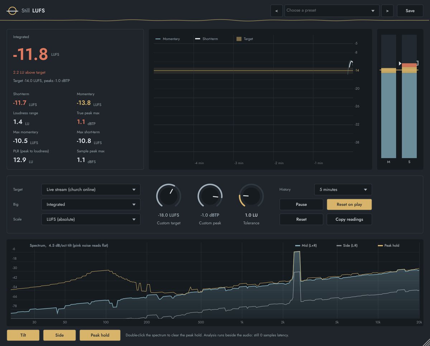Toggle the spectrum Tilt button

(x=23, y=335)
